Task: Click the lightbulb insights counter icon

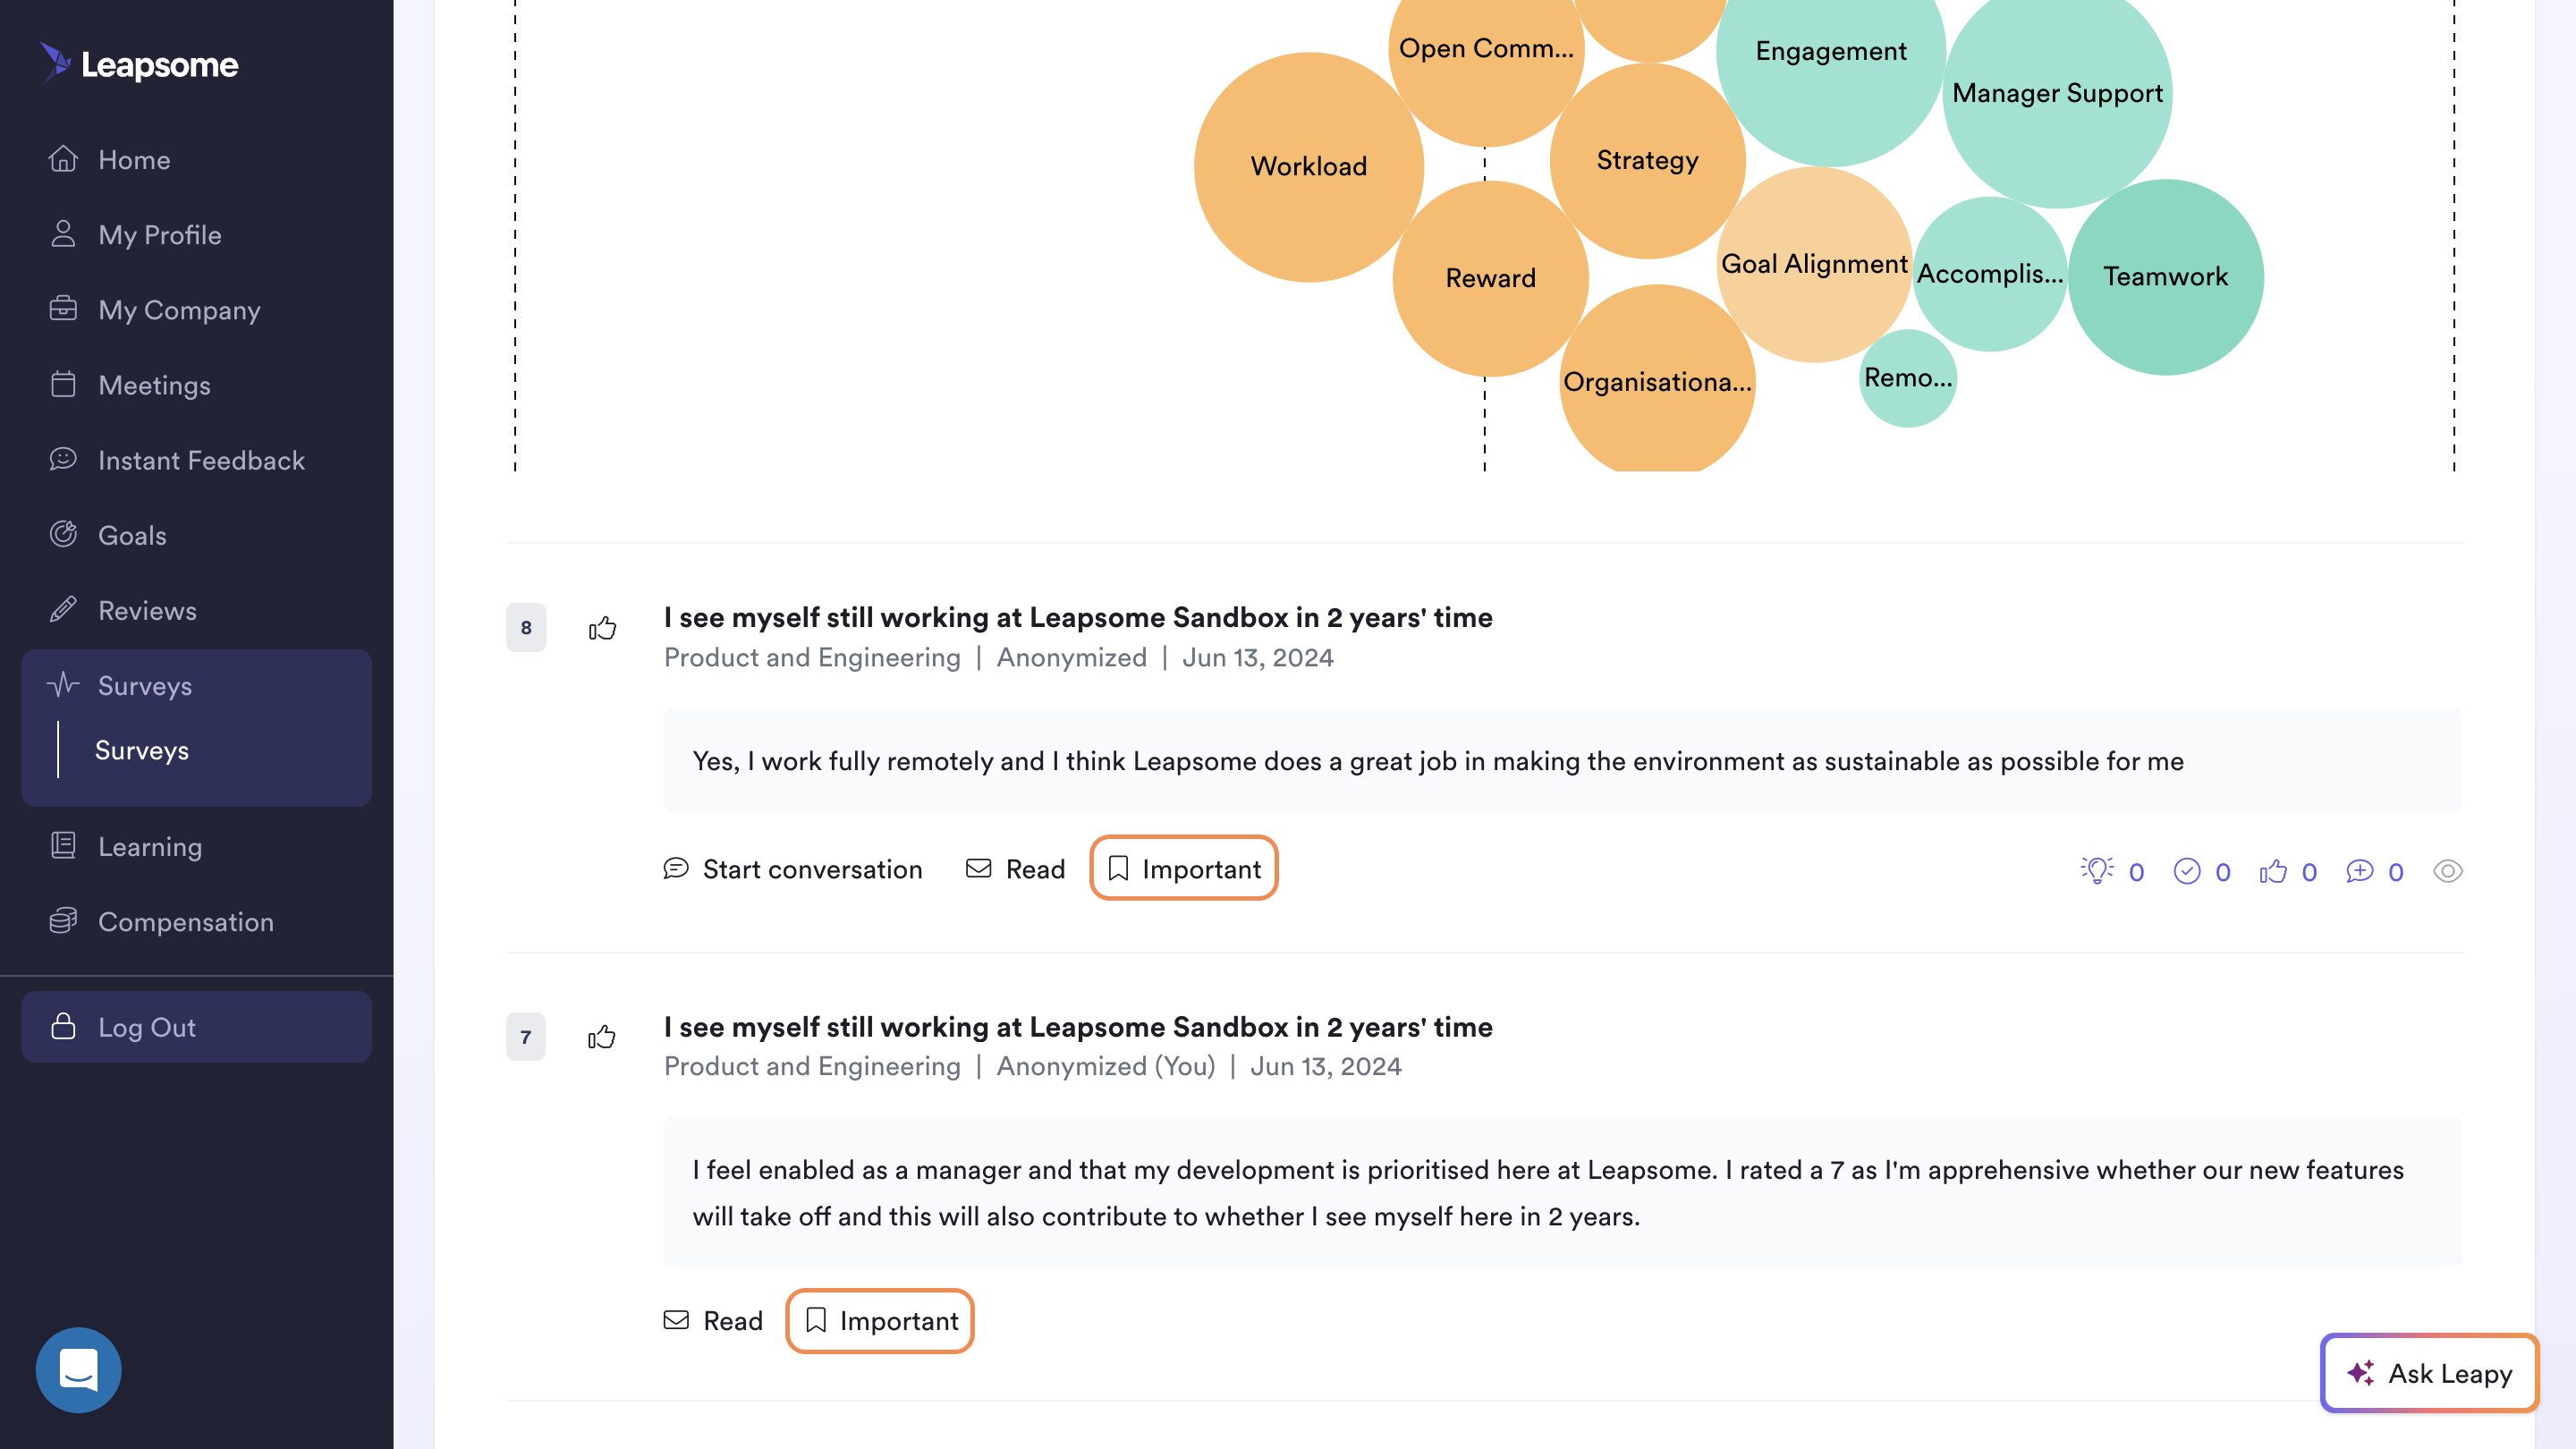Action: [x=2097, y=870]
